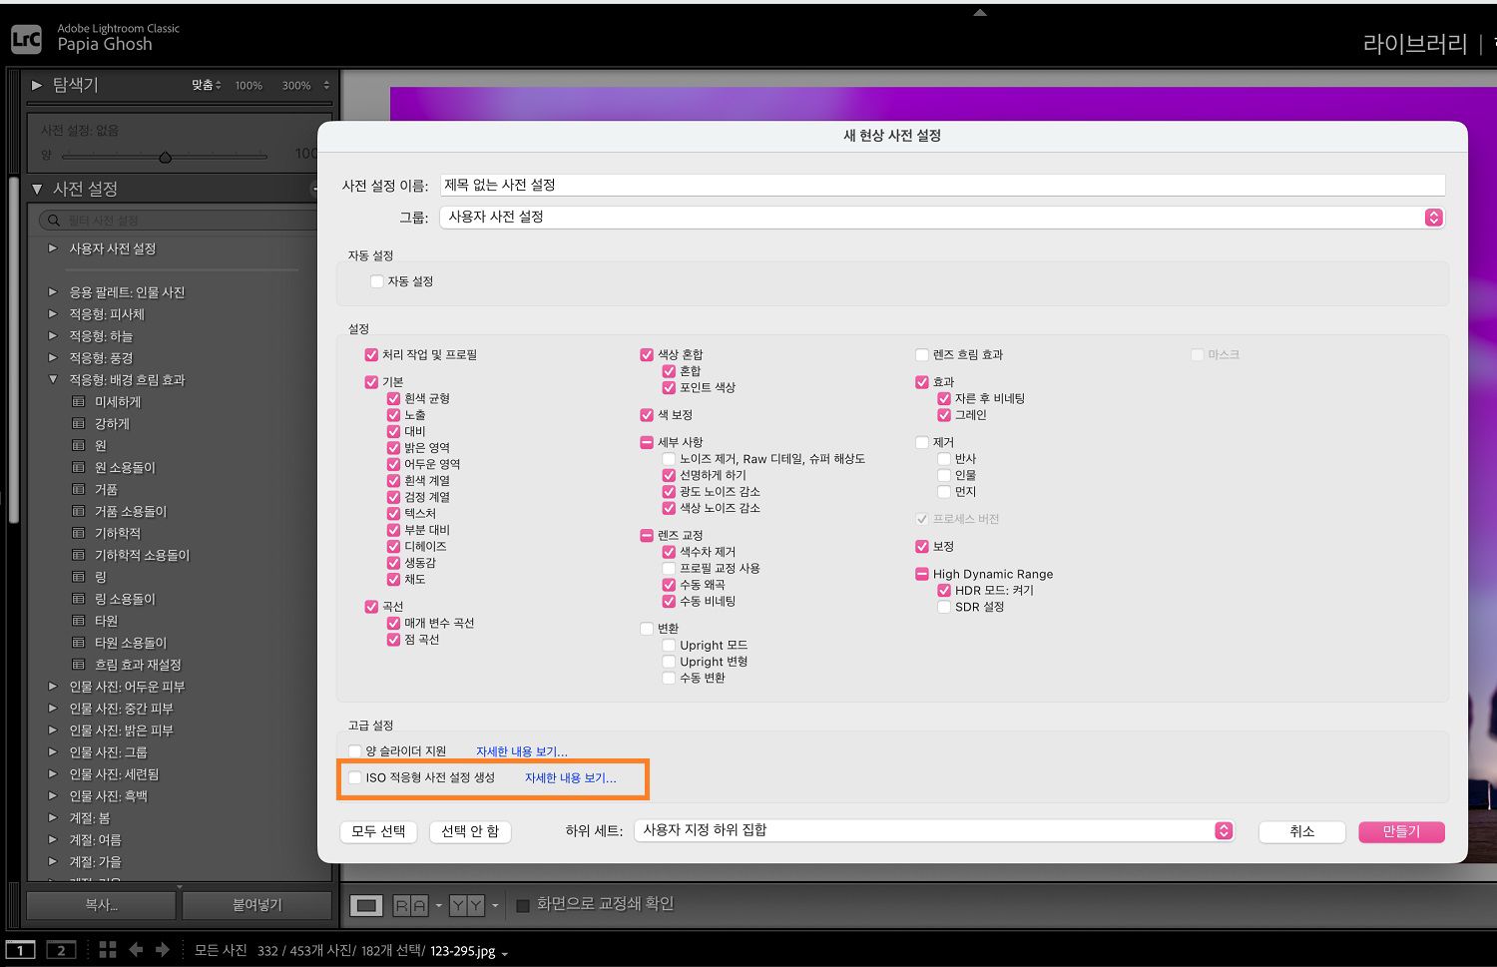
Task: Click the 붙여넣기 button in left panel
Action: [x=257, y=905]
